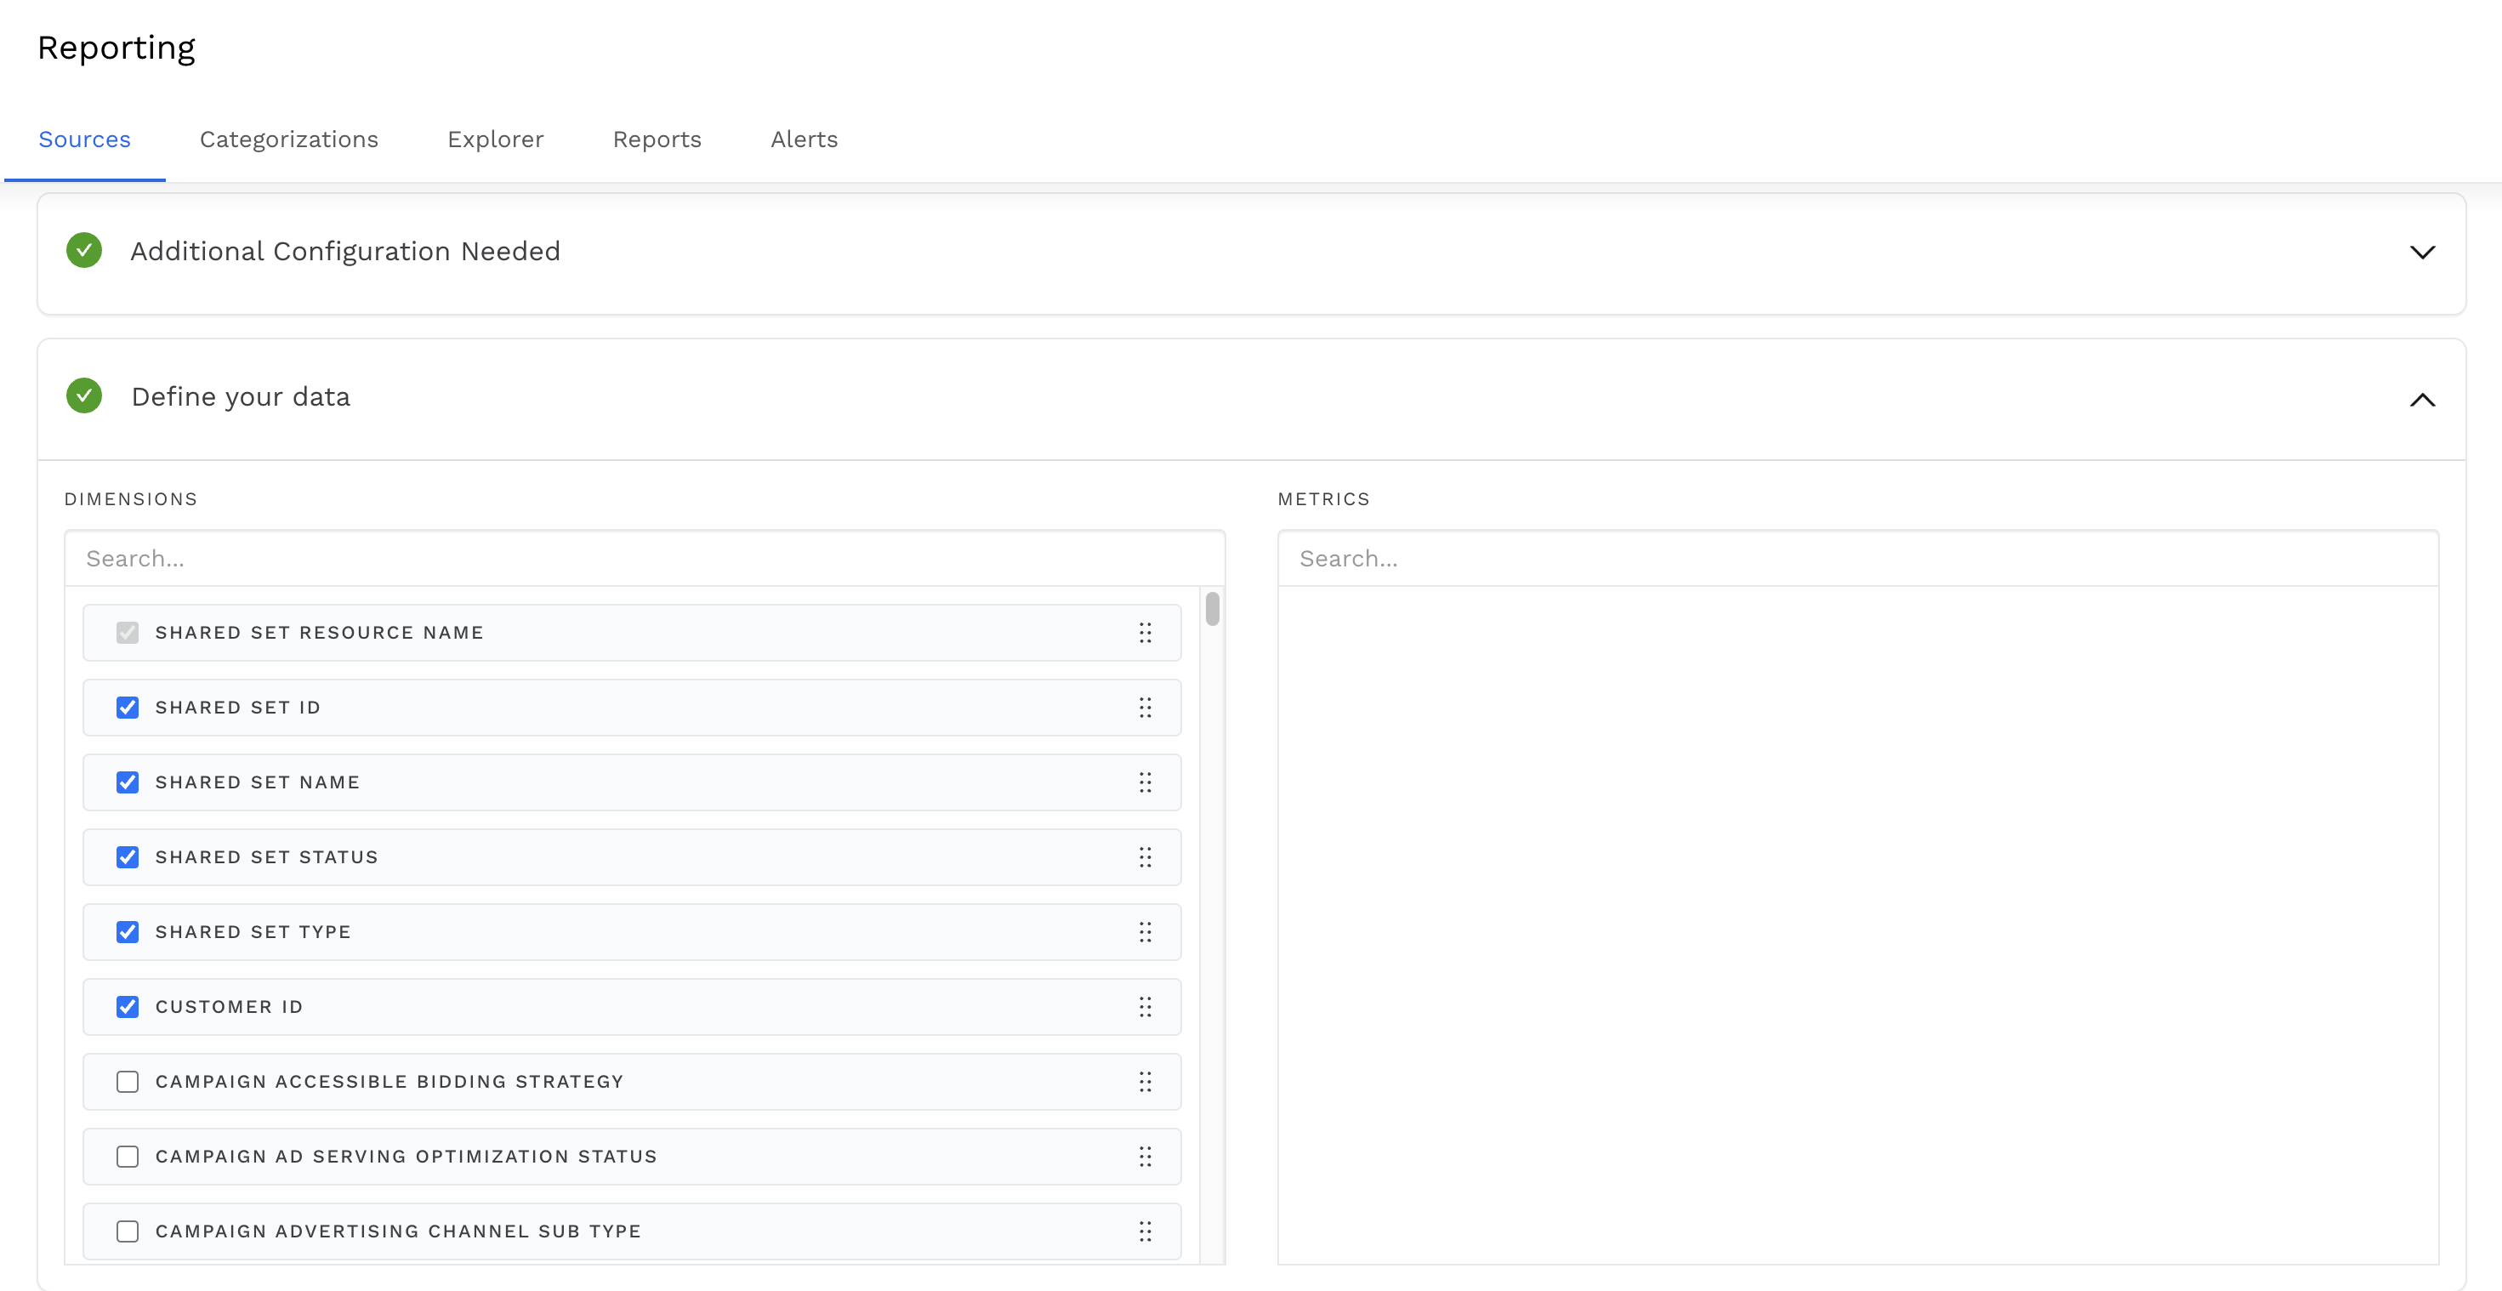This screenshot has width=2502, height=1291.
Task: Click the drag handle beside Shared Set Resource Name
Action: tap(1146, 633)
